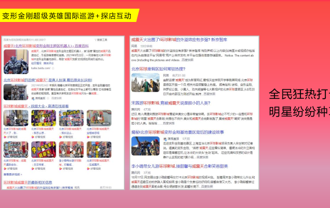Screen dimensions: 330x208
Task: Expand 查看更多视频 link
Action: point(13,174)
